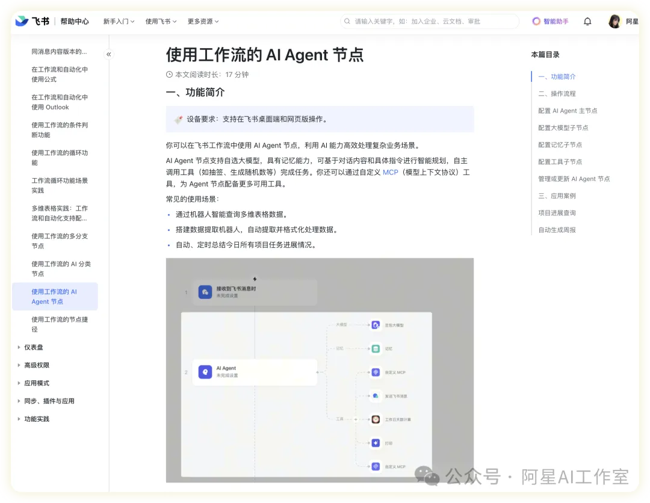650x503 pixels.
Task: Expand the 仪表盘 section arrow
Action: tap(19, 347)
